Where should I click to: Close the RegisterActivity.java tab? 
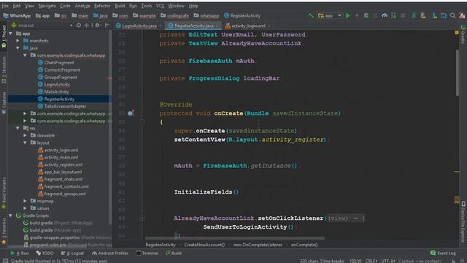pyautogui.click(x=217, y=26)
